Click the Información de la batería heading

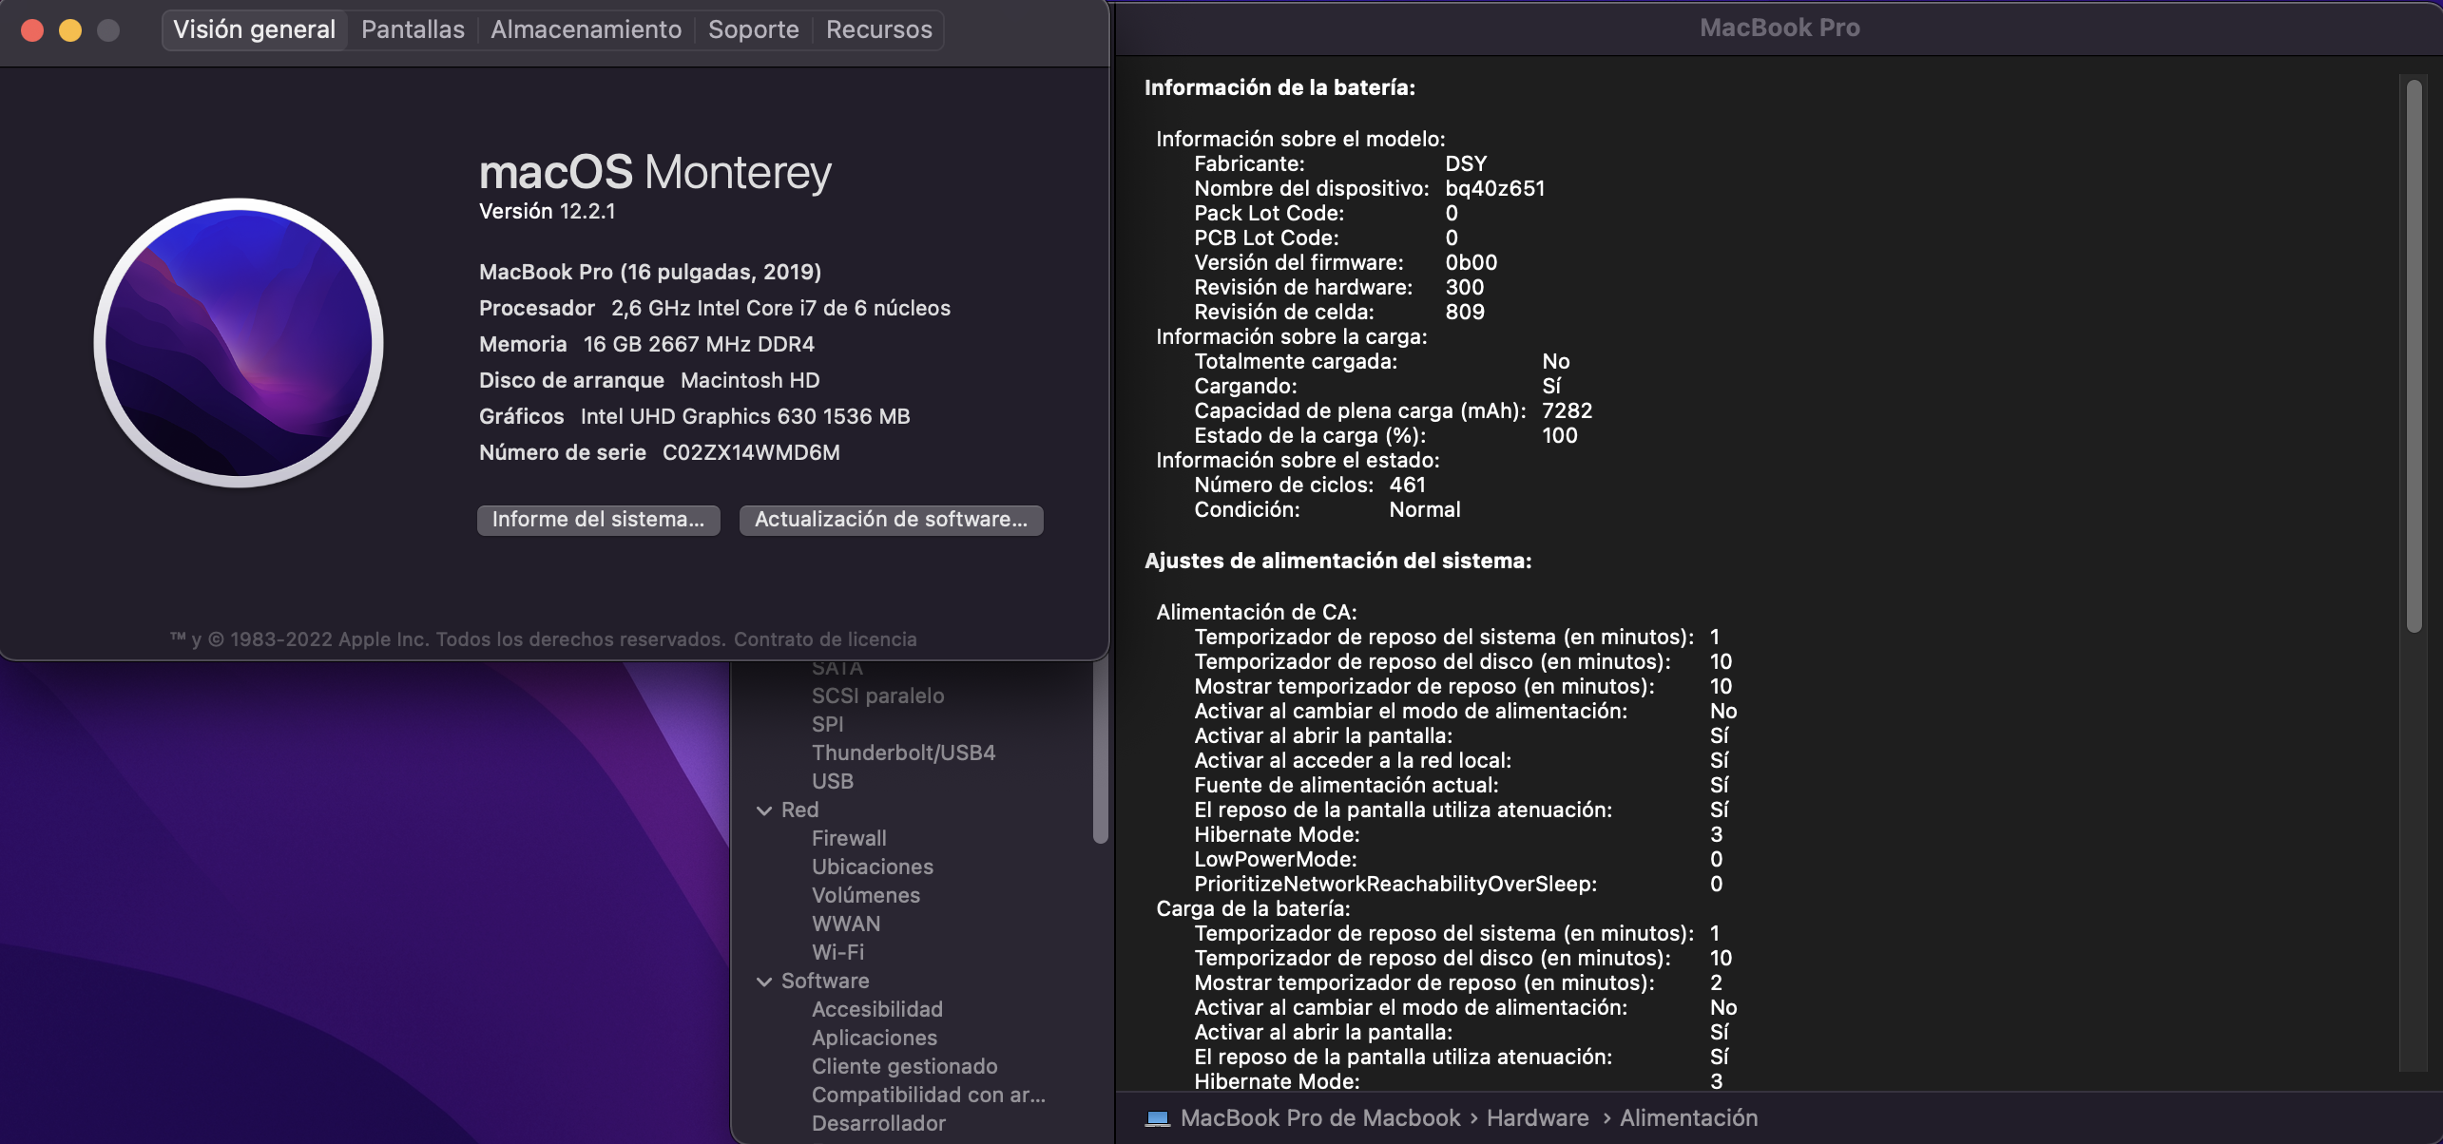[x=1279, y=87]
